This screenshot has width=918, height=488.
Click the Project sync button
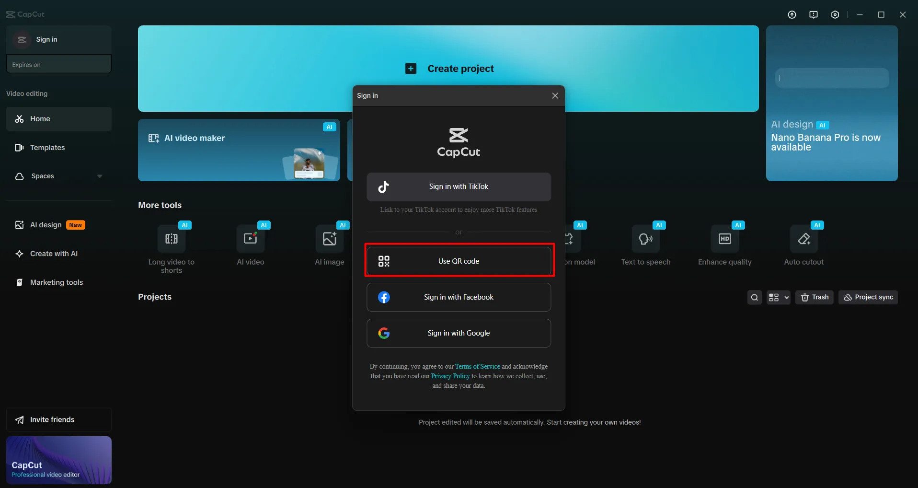click(x=868, y=297)
